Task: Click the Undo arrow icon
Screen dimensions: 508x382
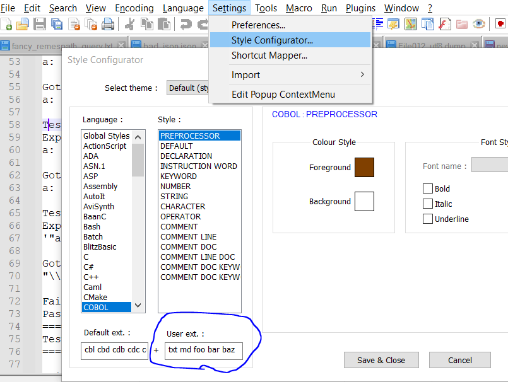Action: (186, 25)
